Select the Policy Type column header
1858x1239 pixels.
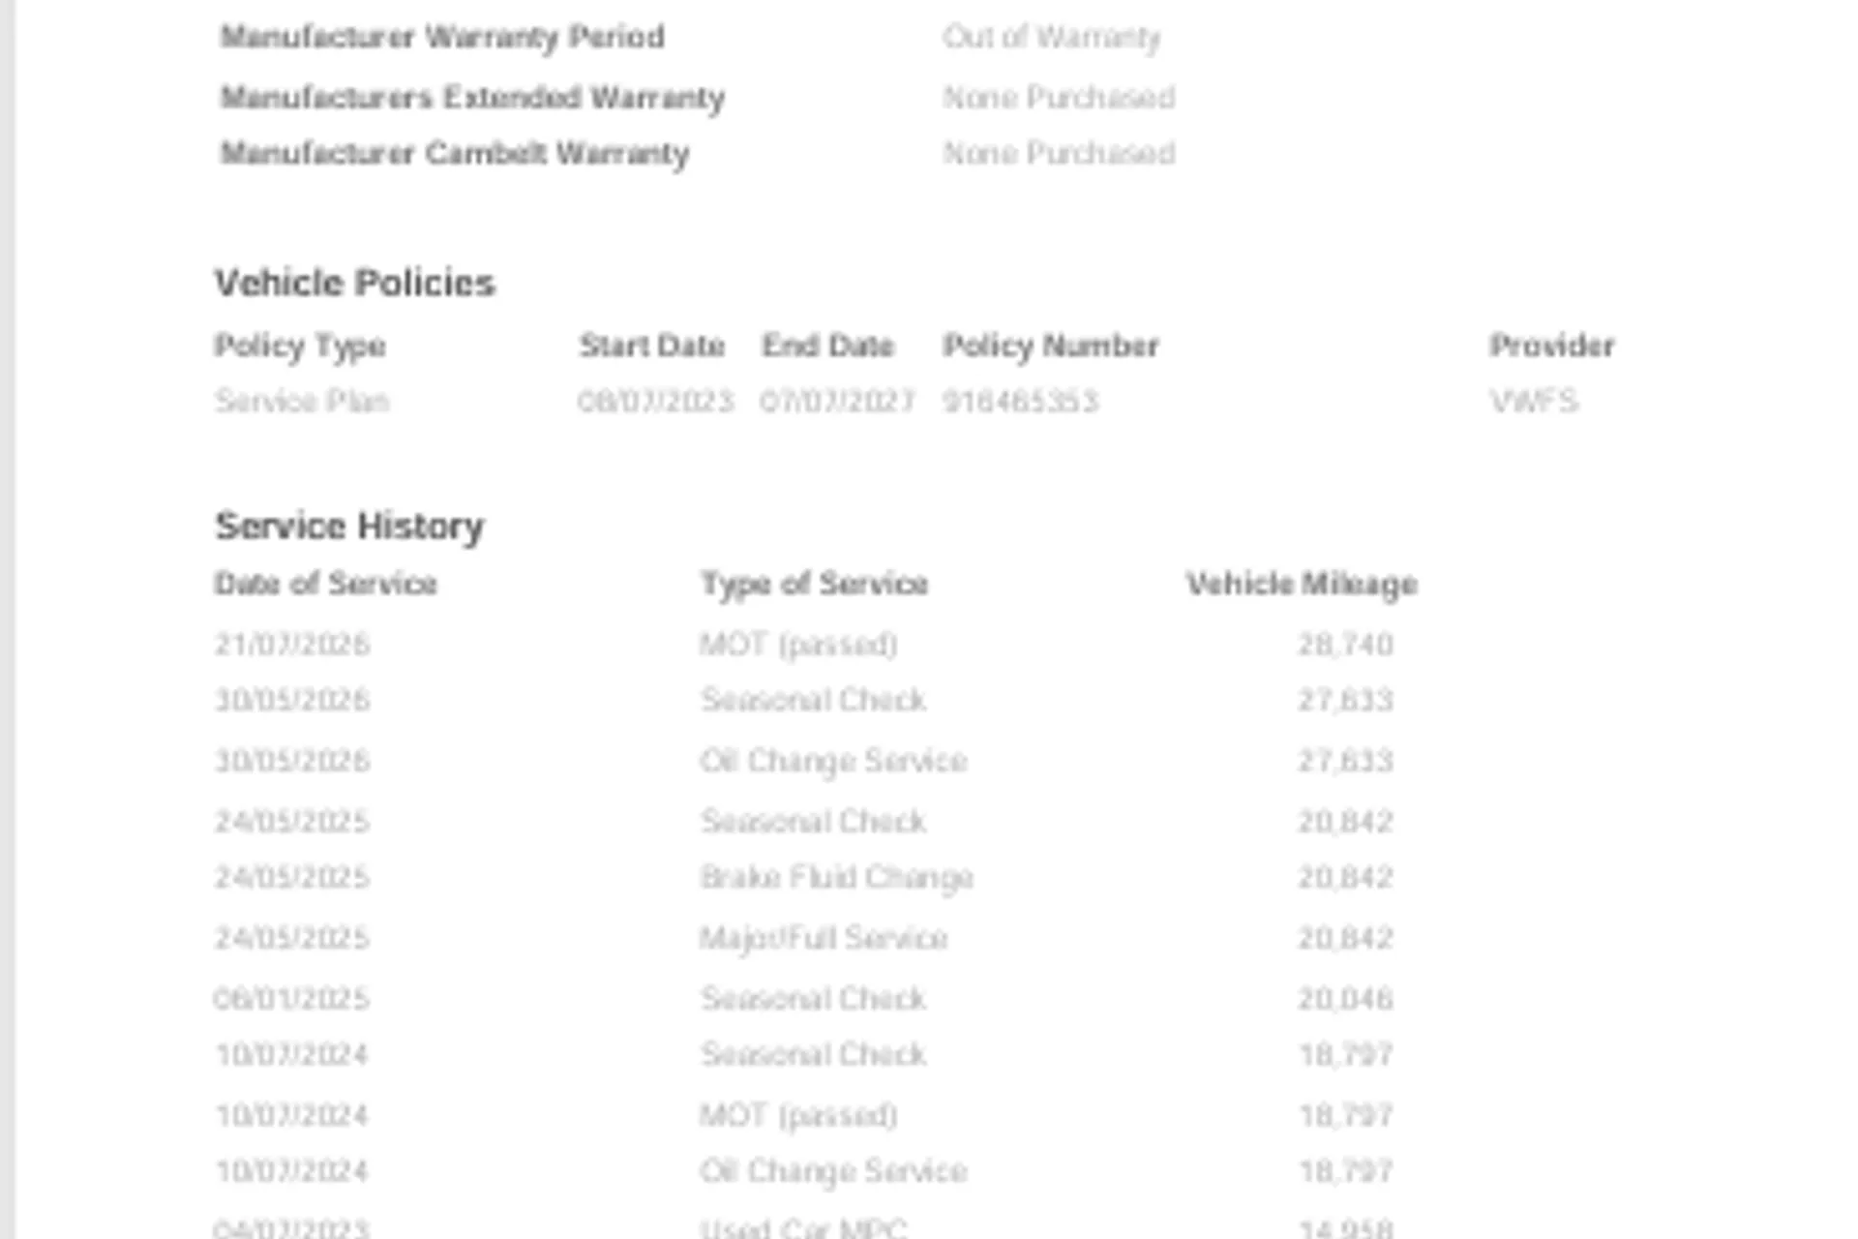coord(300,347)
